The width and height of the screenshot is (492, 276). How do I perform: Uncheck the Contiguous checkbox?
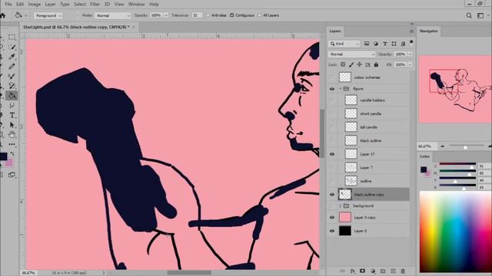232,15
